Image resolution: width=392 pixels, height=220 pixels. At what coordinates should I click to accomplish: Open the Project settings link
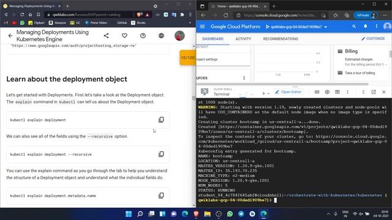point(207,59)
